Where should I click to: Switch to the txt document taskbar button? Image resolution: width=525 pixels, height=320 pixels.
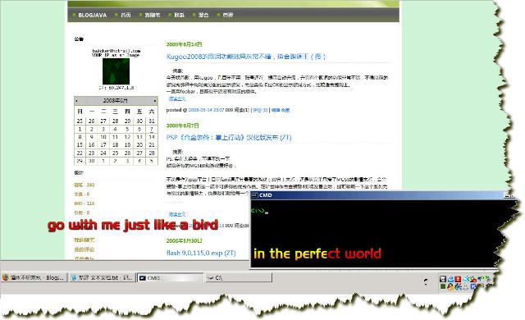(102, 278)
